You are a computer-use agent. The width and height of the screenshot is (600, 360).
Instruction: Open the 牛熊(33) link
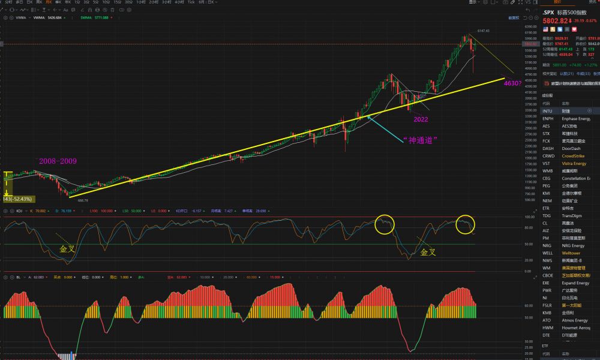tap(583, 73)
